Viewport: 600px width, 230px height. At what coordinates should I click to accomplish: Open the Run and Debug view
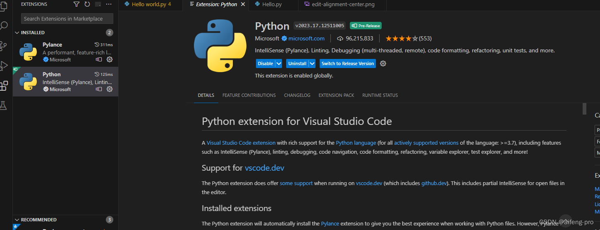tap(4, 66)
